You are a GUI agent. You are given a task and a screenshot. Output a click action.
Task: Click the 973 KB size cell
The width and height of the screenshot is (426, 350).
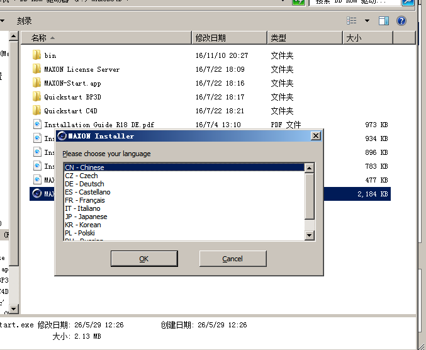(376, 125)
